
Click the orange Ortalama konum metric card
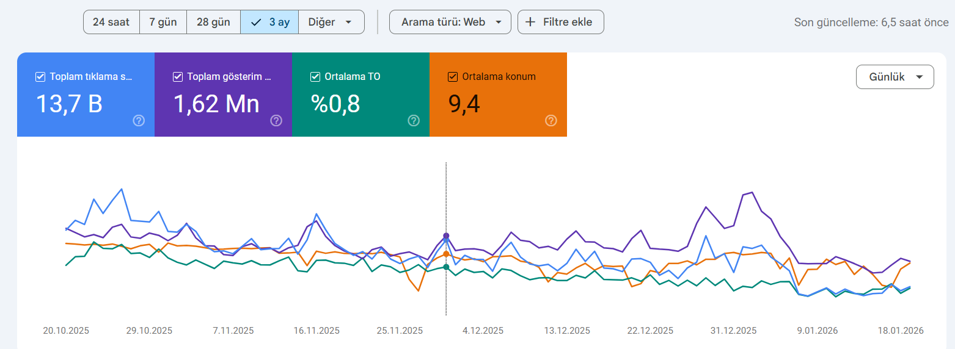(498, 95)
